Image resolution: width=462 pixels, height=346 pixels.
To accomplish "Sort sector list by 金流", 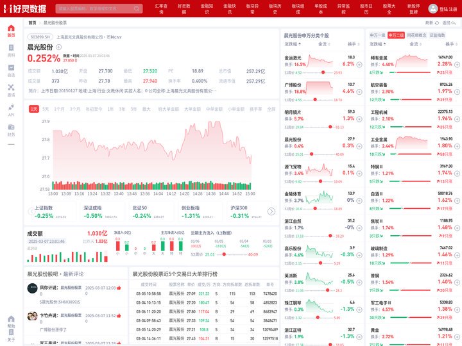I will (415, 44).
